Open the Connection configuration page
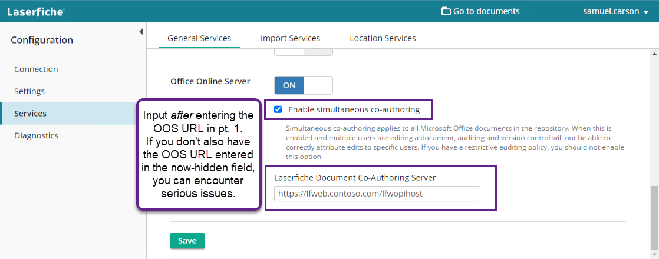659x259 pixels. click(x=36, y=69)
